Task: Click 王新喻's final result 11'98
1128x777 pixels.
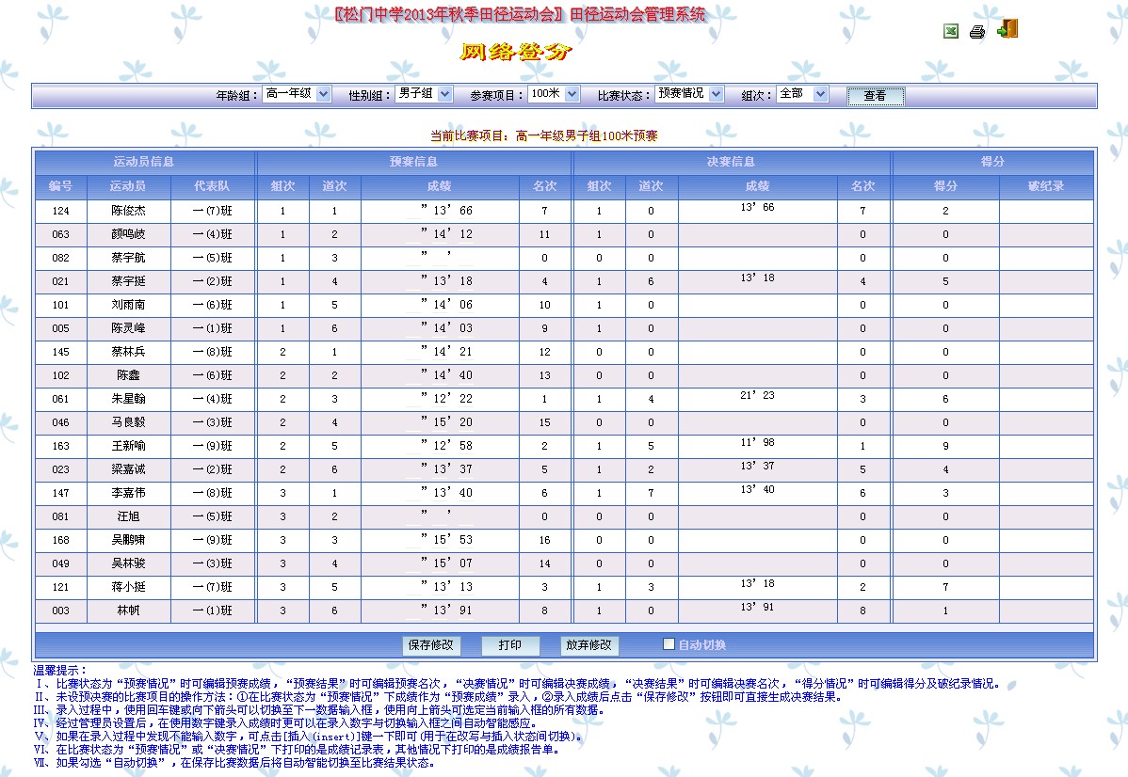Action: [758, 443]
